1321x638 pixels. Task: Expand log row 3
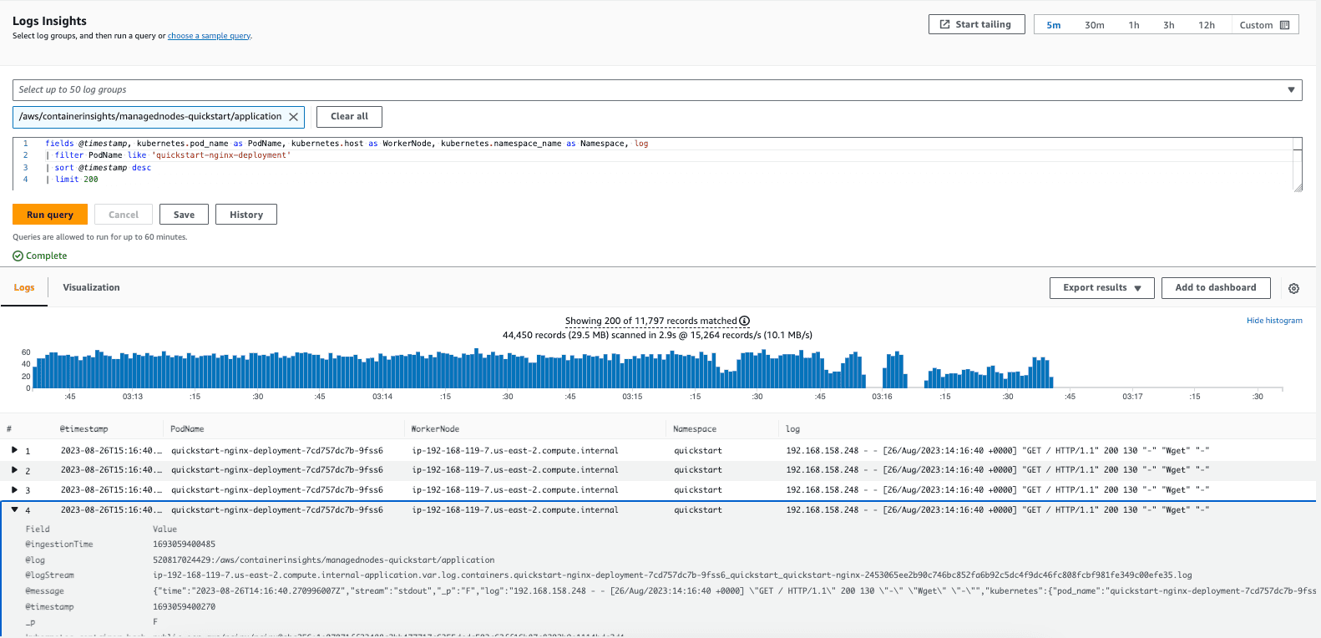point(14,490)
